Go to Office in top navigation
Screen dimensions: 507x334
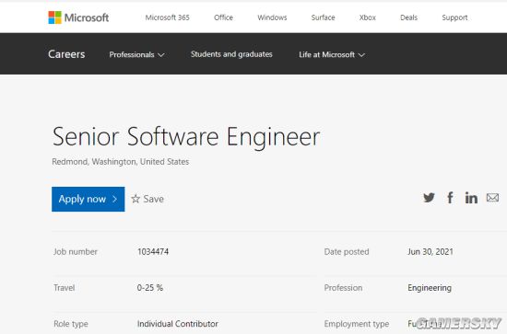point(223,17)
